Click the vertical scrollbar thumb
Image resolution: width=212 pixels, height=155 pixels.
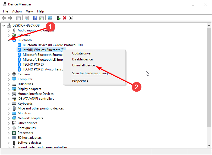209,77
